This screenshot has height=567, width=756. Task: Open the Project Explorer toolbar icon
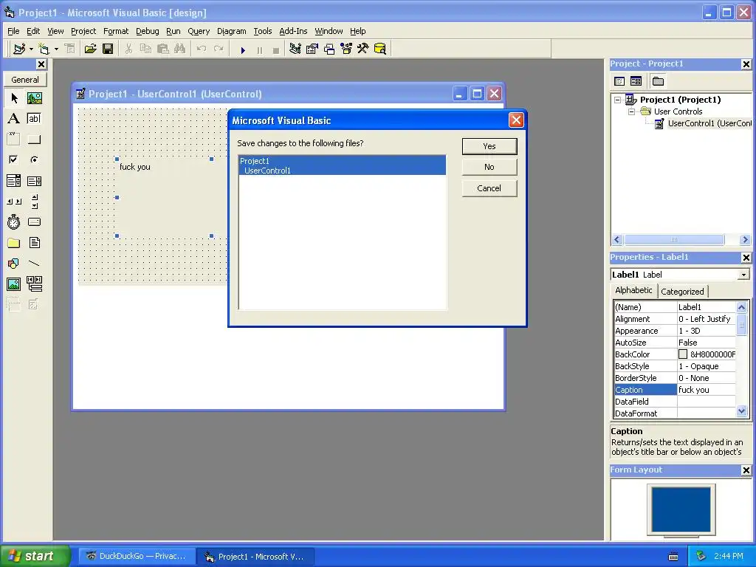295,49
